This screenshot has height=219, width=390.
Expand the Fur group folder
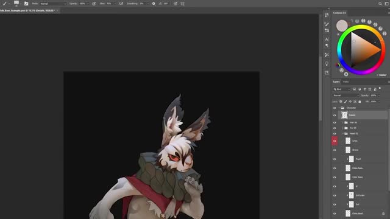coord(342,128)
